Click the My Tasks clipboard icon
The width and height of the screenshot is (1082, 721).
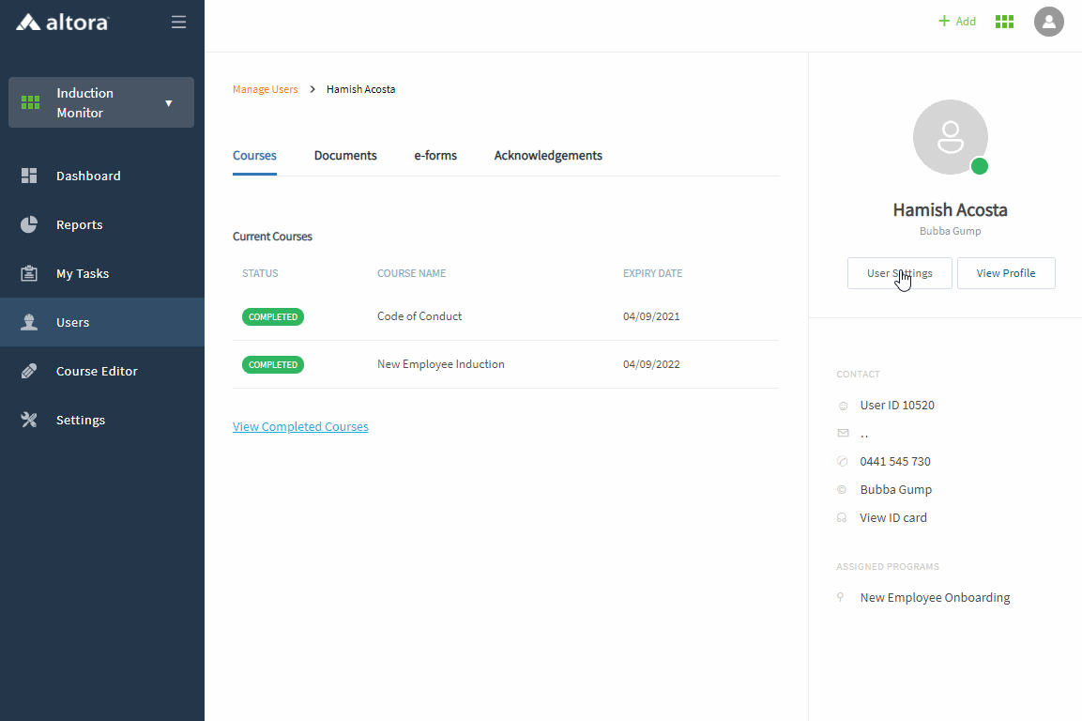coord(29,273)
